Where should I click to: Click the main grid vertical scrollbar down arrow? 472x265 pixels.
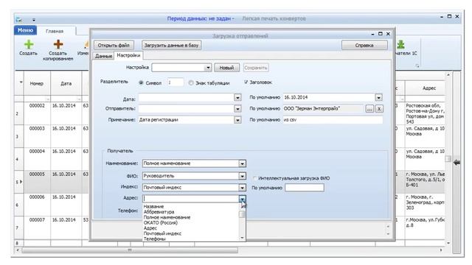tap(448, 243)
